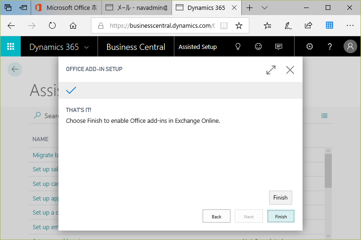
Task: Expand the Dynamics 365 dropdown chevron
Action: 87,48
